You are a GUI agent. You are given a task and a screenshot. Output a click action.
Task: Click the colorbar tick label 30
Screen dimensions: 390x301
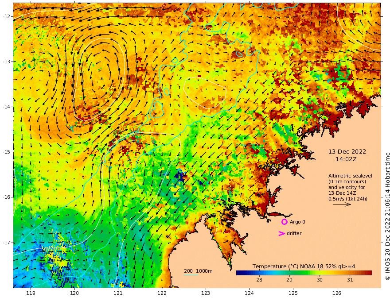pyautogui.click(x=320, y=280)
